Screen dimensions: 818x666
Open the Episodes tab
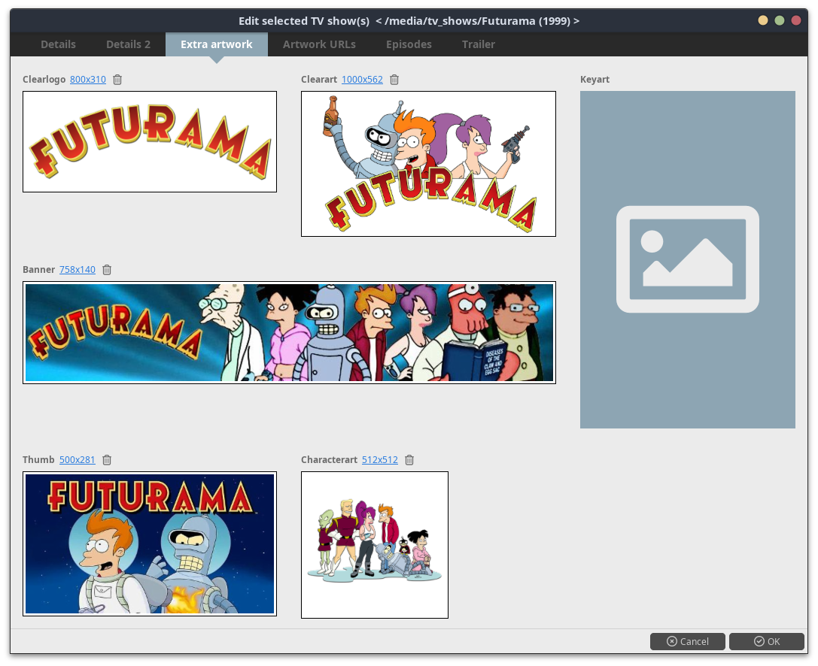409,44
